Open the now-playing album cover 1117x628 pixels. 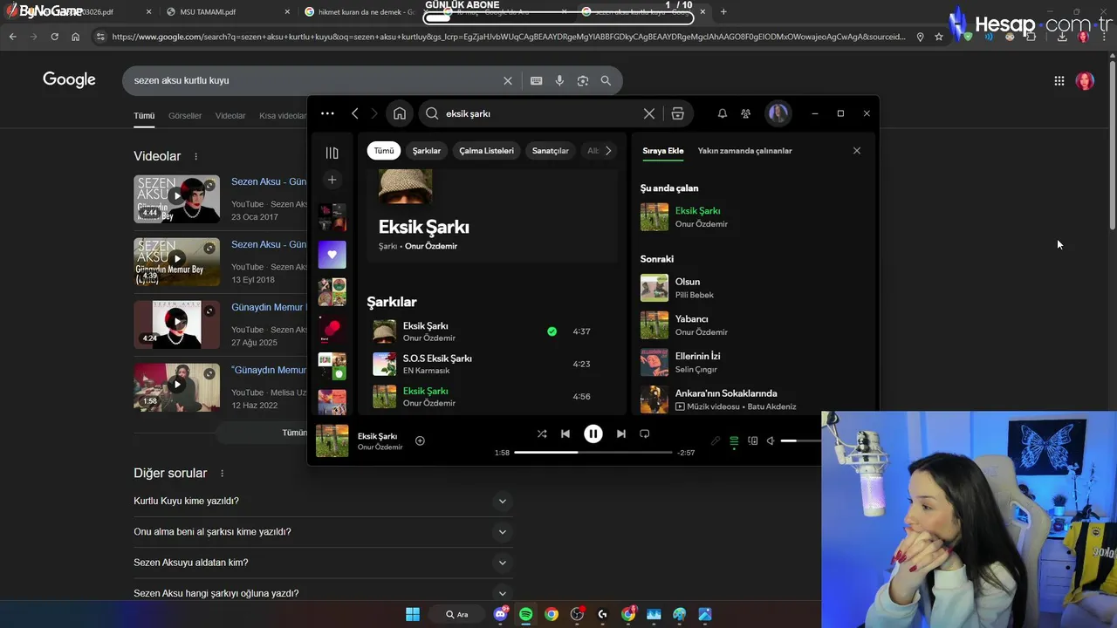click(332, 440)
